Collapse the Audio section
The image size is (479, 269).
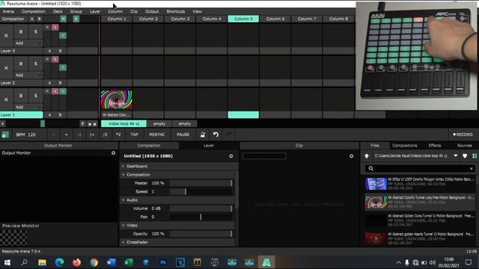pos(123,200)
